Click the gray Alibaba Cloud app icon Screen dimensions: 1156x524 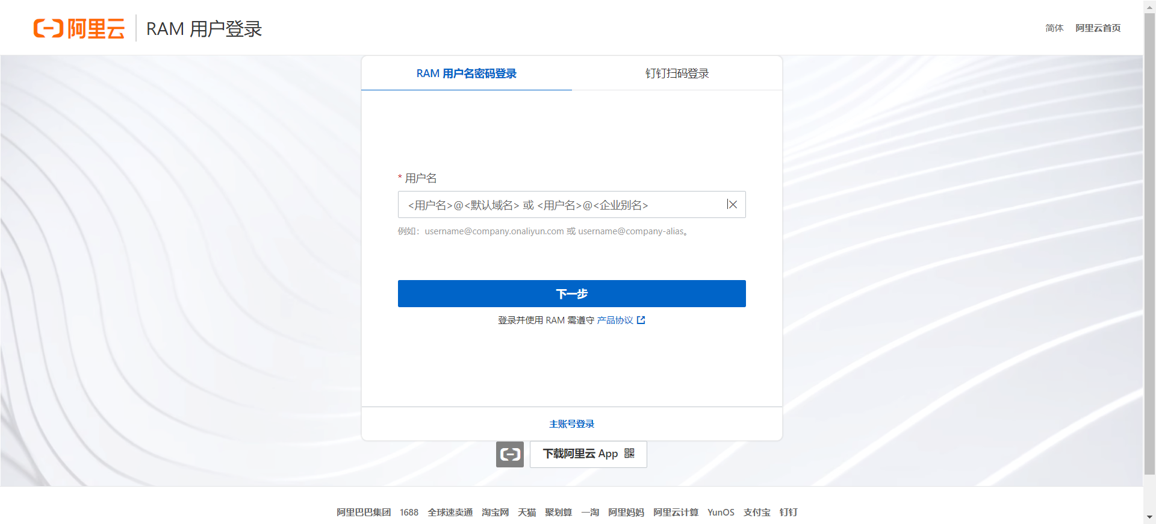coord(510,454)
